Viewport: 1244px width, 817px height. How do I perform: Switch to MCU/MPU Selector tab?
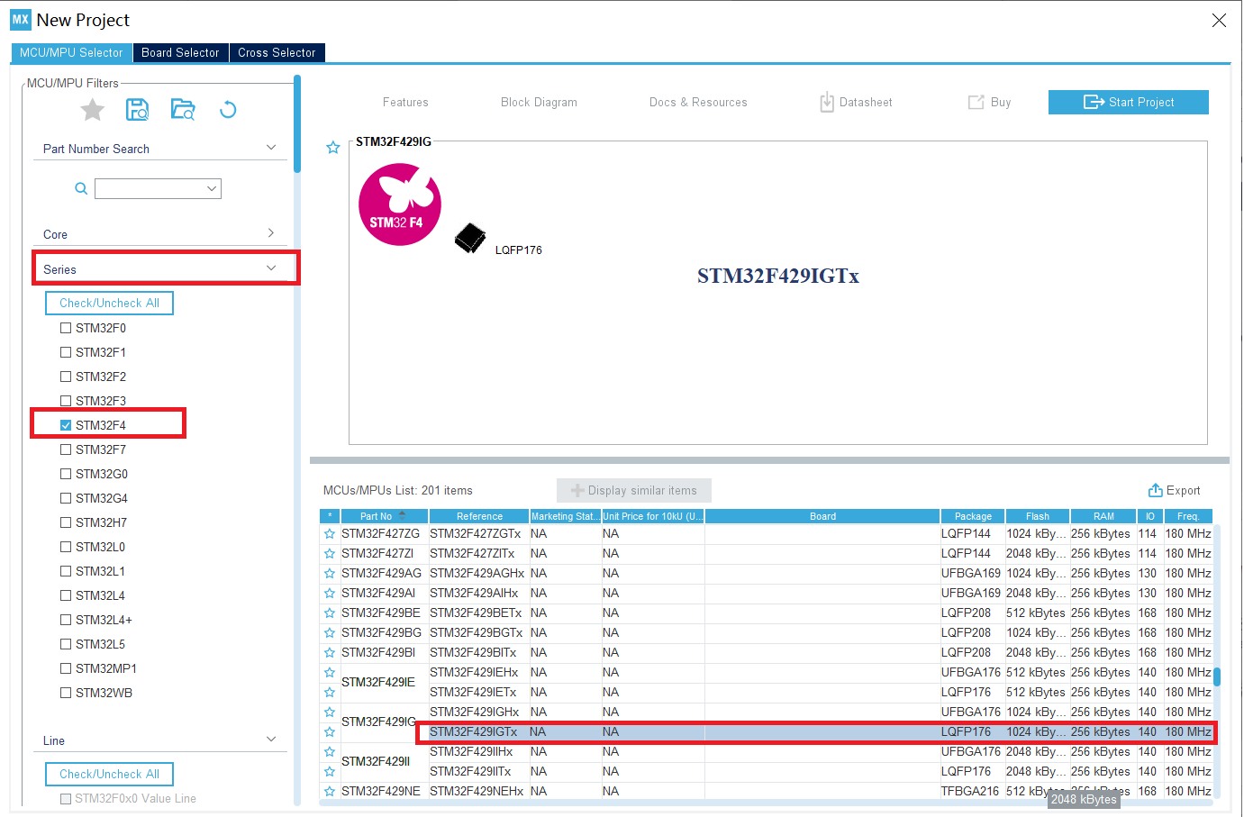click(x=71, y=52)
